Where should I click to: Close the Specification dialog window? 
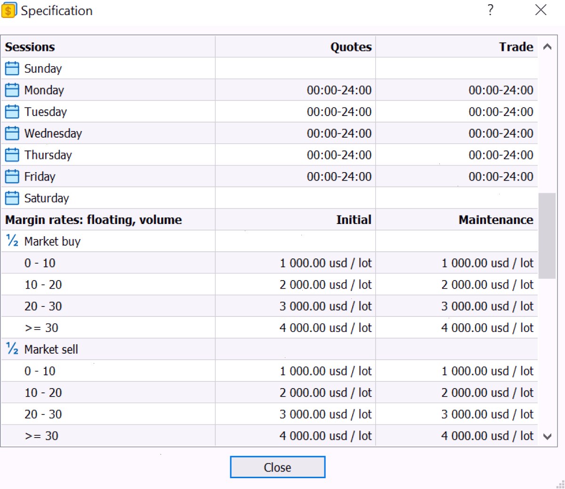(541, 10)
